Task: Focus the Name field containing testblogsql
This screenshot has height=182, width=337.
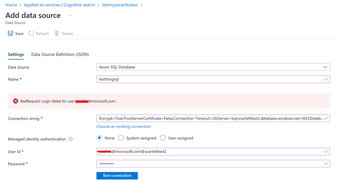Action: [x=213, y=79]
